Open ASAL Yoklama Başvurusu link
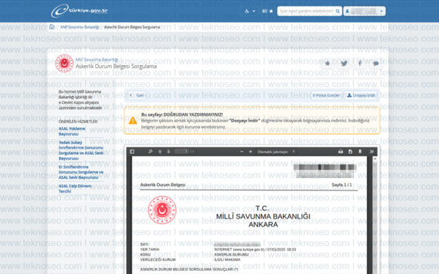 (72, 131)
